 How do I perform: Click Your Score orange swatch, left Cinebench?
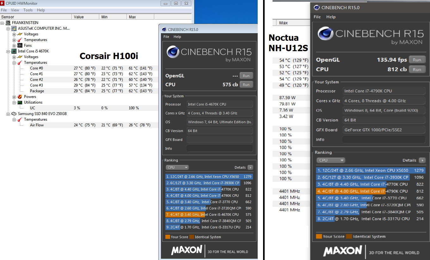[168, 237]
